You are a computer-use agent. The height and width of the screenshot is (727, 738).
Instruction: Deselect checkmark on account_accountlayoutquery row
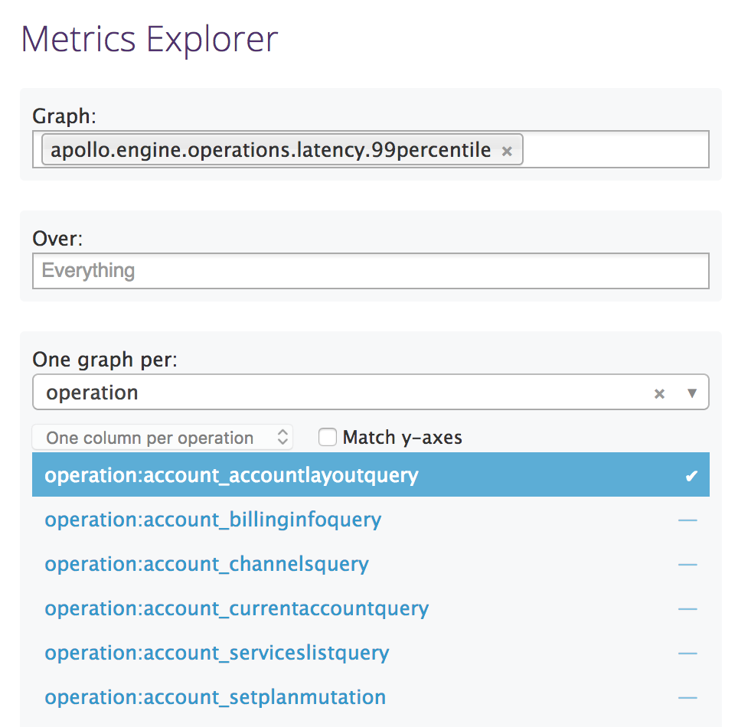pos(691,476)
